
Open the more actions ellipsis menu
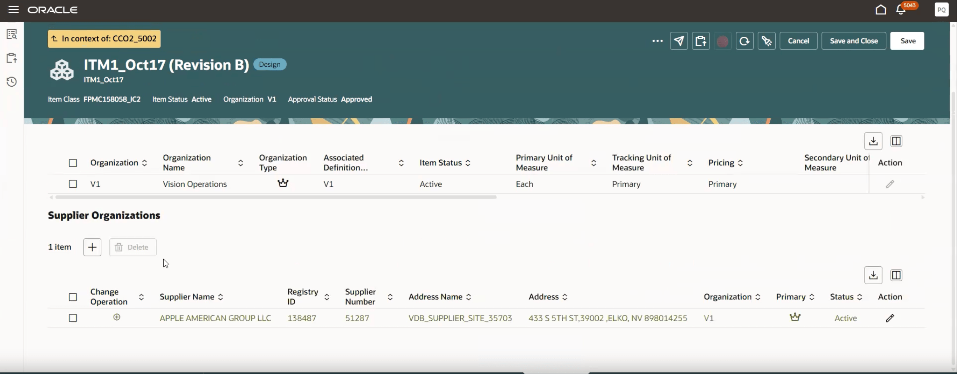(x=657, y=41)
